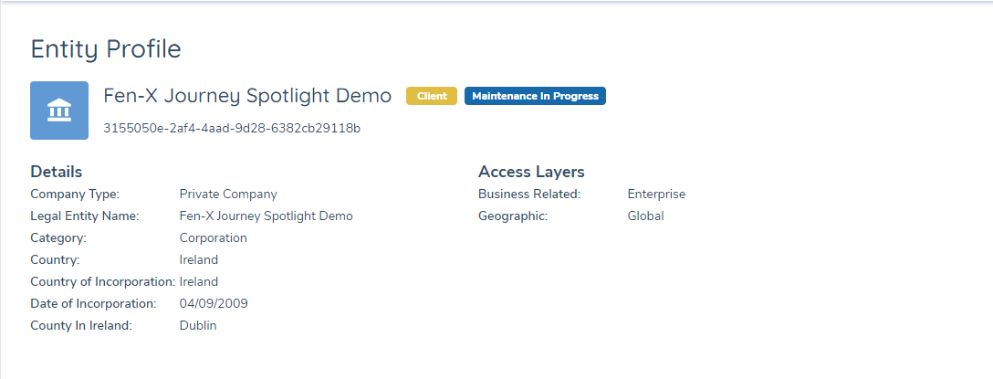
Task: Click the Business Related label
Action: [x=529, y=195]
